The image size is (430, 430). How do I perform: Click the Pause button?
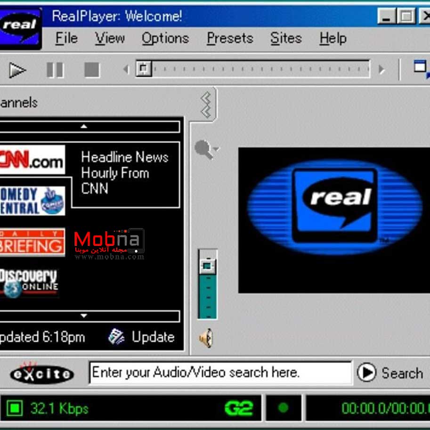55,70
